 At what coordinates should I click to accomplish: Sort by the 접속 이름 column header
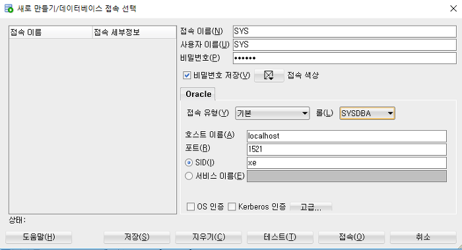51,32
